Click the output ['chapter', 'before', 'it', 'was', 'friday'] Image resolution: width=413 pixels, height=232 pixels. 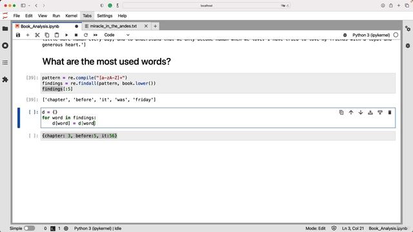click(x=99, y=100)
